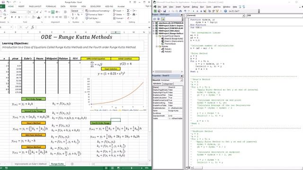Toggle Folders button in Project Explorer
This screenshot has width=303, height=170.
pyautogui.click(x=163, y=19)
